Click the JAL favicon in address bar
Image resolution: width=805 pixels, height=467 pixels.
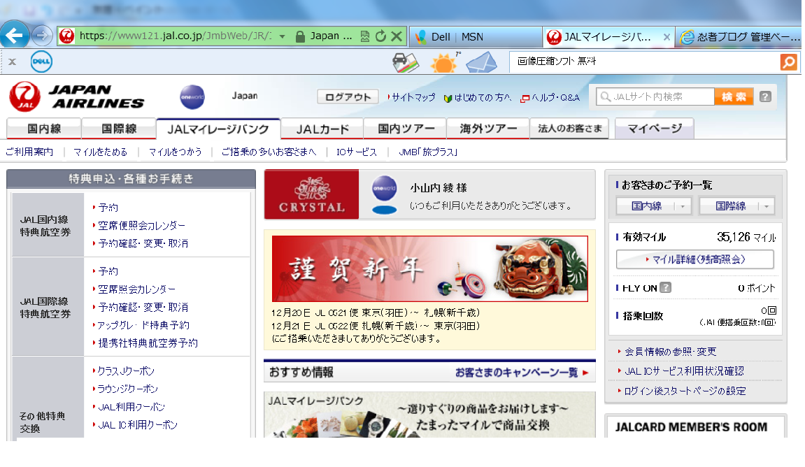pos(66,36)
